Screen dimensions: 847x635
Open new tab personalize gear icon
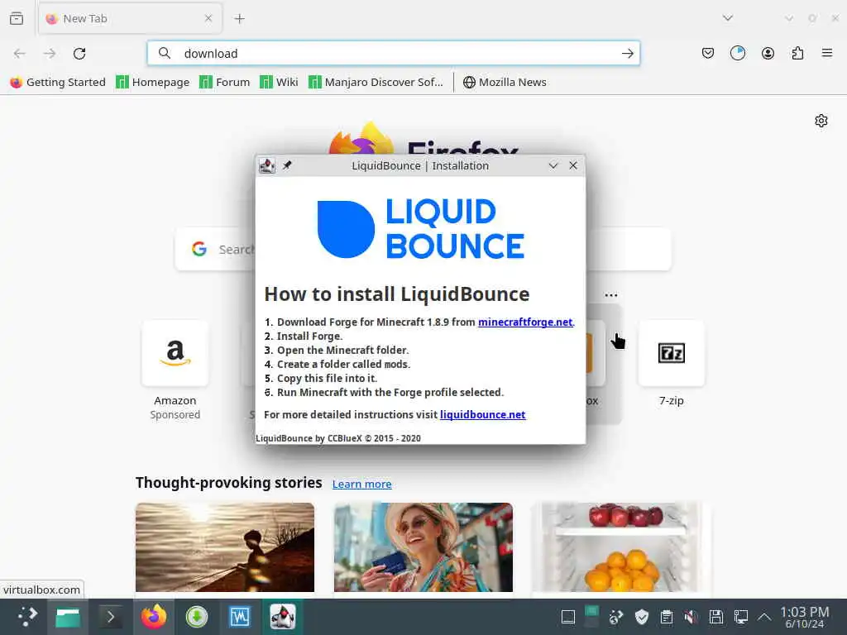coord(821,121)
